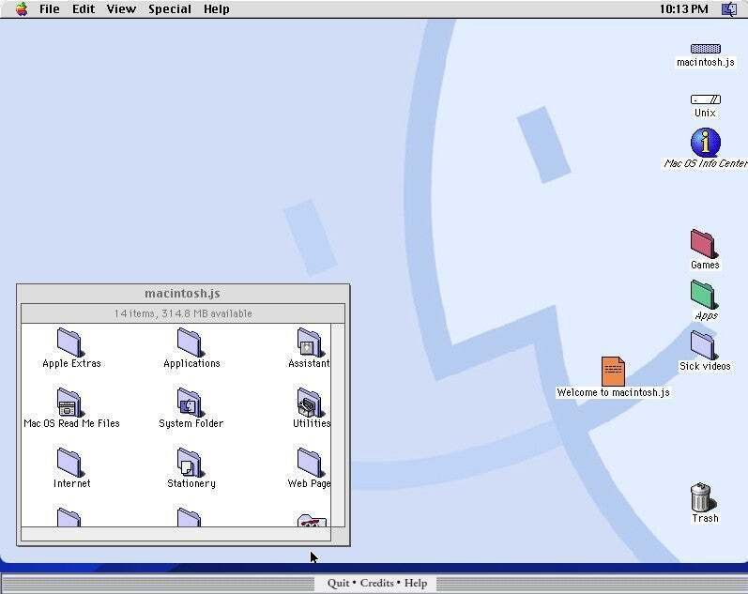748x594 pixels.
Task: Click the Utilities folder icon
Action: [310, 403]
